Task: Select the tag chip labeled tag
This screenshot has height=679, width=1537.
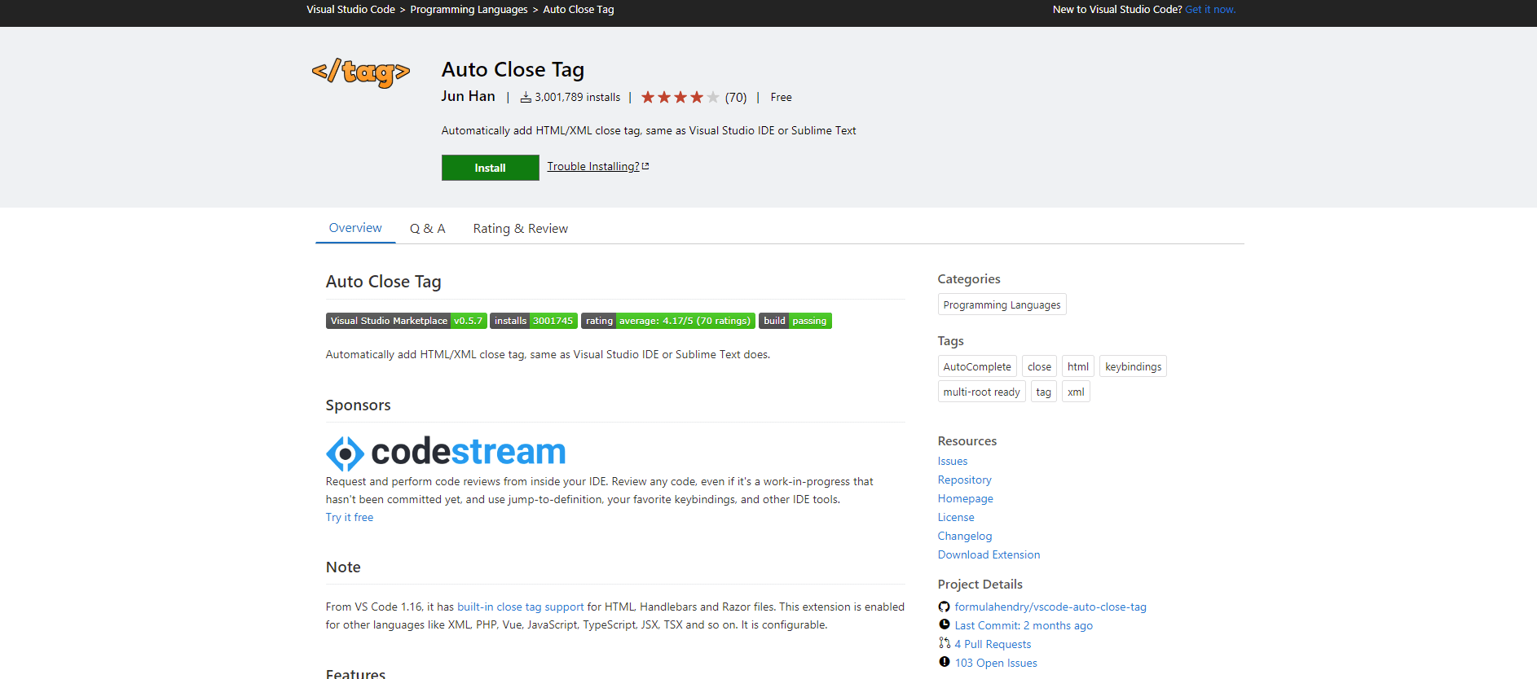Action: [x=1043, y=392]
